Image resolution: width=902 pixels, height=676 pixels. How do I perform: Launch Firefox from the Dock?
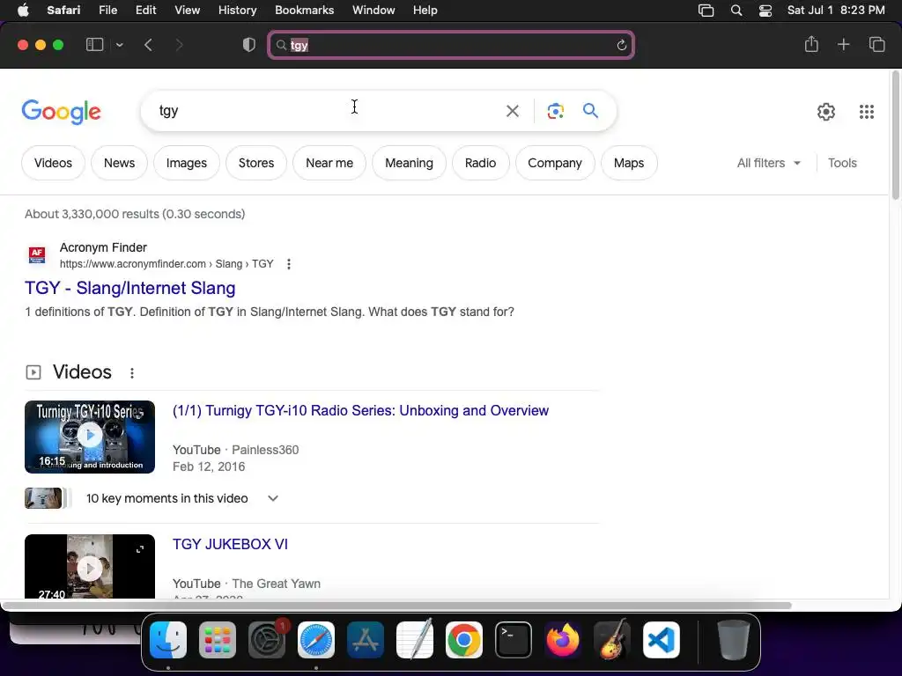coord(563,640)
